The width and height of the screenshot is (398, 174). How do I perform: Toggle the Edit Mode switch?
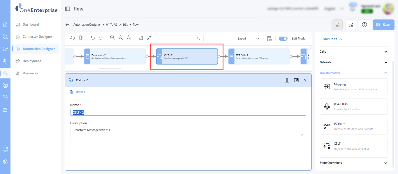[283, 38]
